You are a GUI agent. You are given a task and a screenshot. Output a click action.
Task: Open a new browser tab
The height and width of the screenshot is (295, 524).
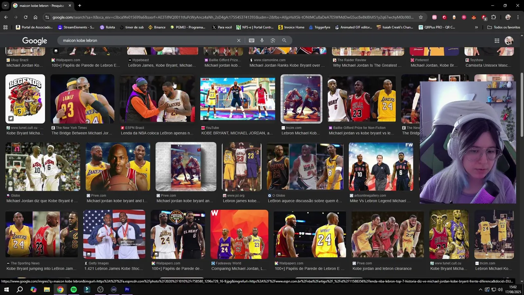pos(79,6)
